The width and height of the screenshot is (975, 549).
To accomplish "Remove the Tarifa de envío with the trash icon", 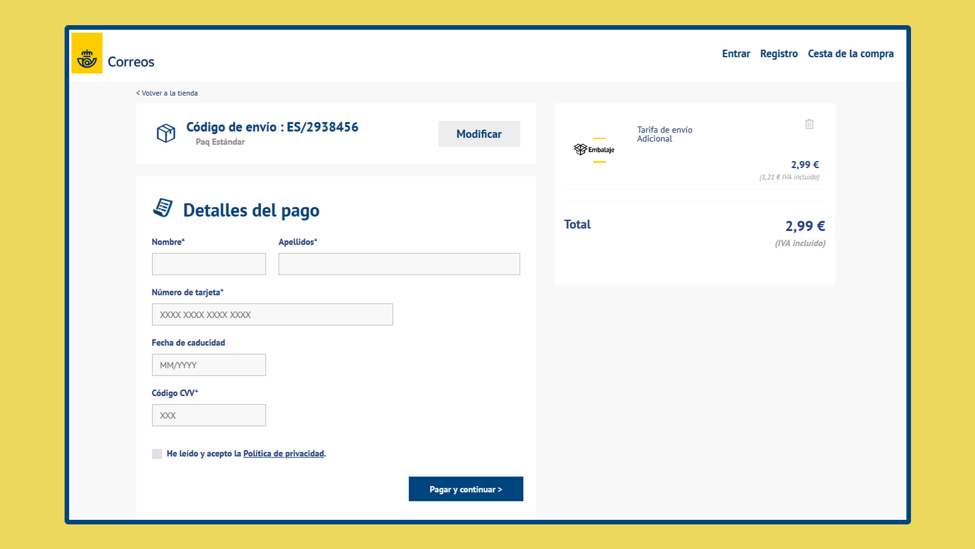I will (x=809, y=124).
